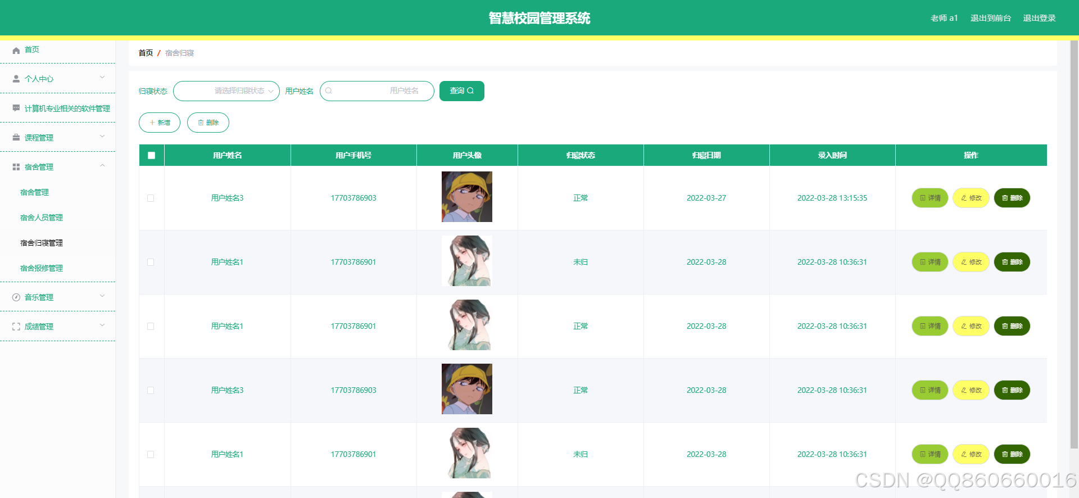The width and height of the screenshot is (1079, 498).
Task: Click 退出到前台 in header
Action: [991, 18]
